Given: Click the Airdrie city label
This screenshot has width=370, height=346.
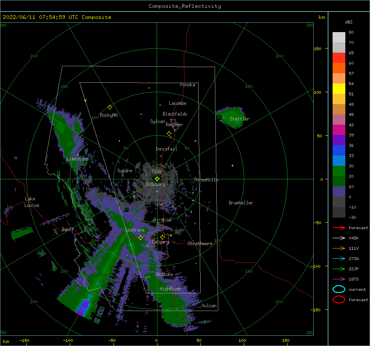Looking at the screenshot, I should pyautogui.click(x=162, y=220).
